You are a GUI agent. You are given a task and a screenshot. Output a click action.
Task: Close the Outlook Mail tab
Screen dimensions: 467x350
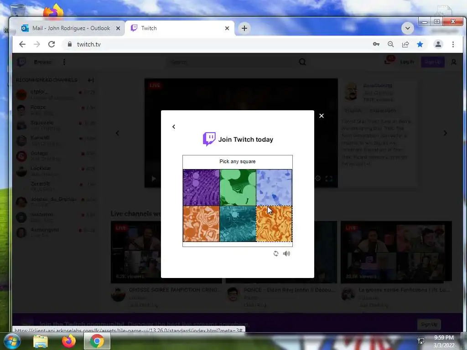click(118, 28)
